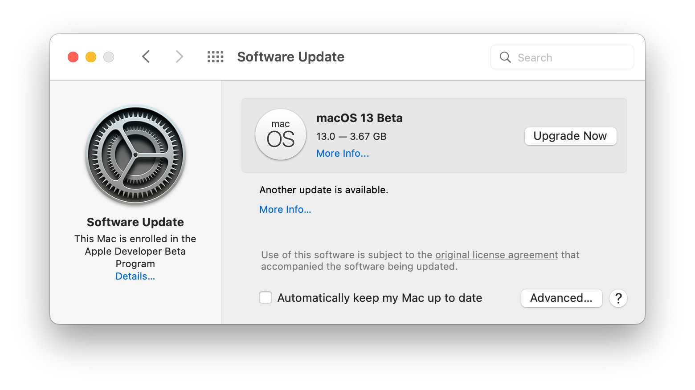Viewport: 695px width, 390px height.
Task: Click Upgrade Now for macOS 13 Beta
Action: 570,136
